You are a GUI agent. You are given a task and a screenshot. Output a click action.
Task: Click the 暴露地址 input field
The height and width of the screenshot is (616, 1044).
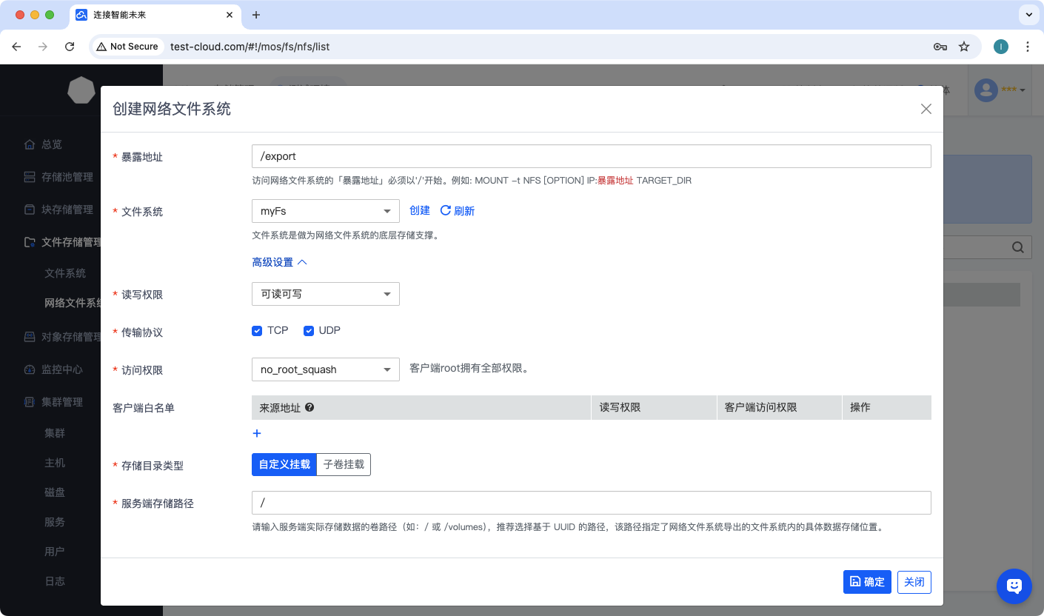tap(591, 156)
